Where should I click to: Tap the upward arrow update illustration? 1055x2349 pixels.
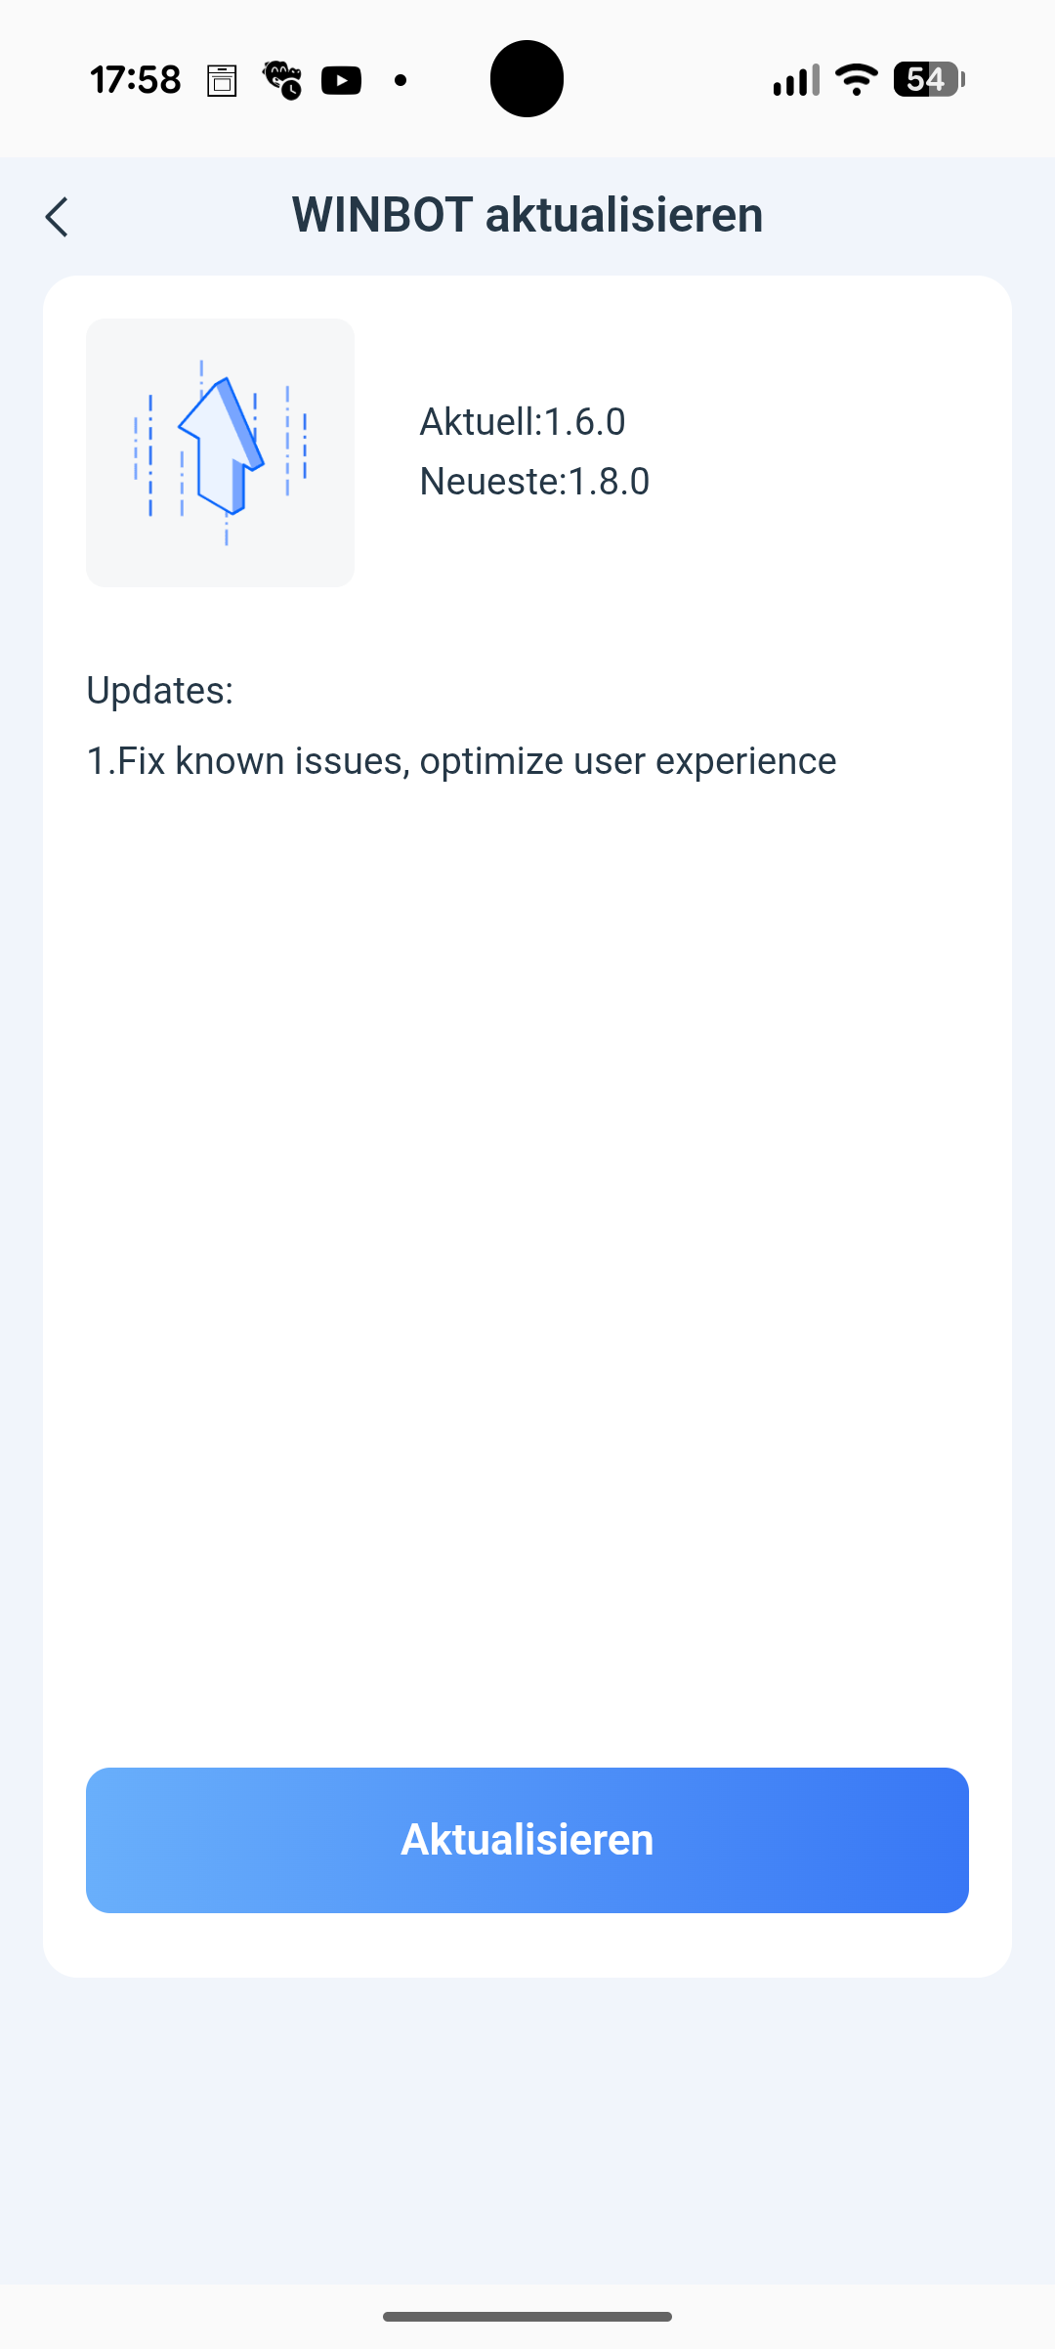[x=221, y=452]
